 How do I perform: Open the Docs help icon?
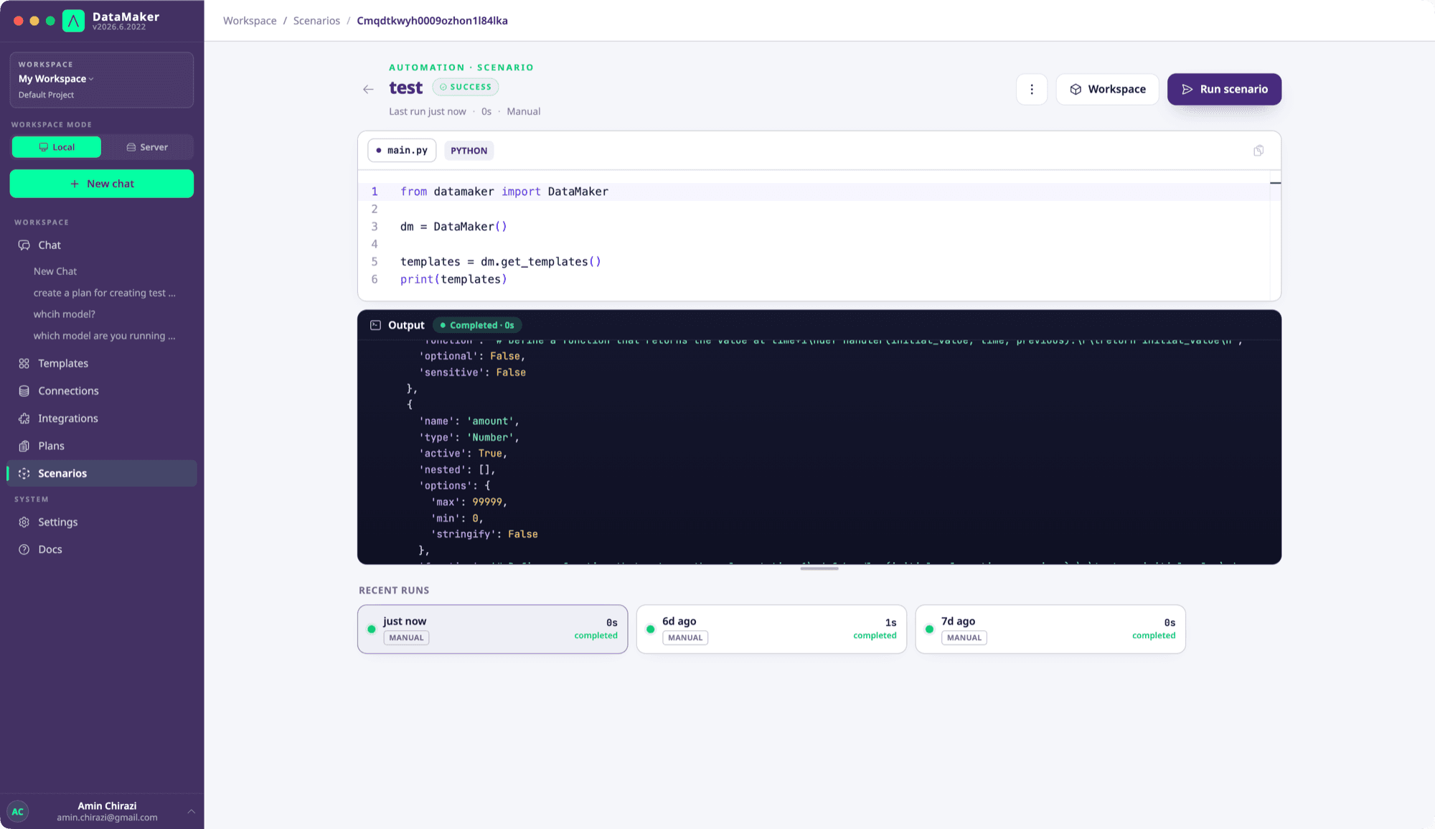24,550
